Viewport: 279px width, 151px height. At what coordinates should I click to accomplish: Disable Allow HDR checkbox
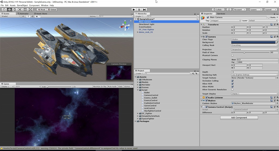[x=232, y=84]
